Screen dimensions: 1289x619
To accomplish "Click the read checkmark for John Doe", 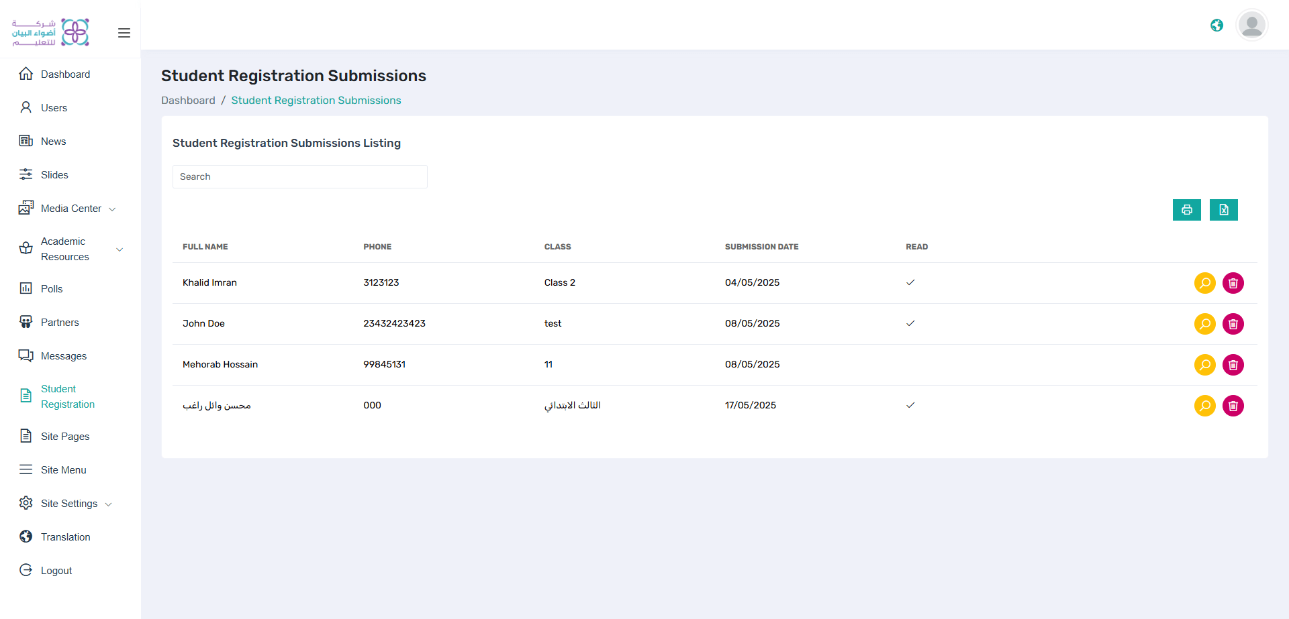I will [910, 323].
